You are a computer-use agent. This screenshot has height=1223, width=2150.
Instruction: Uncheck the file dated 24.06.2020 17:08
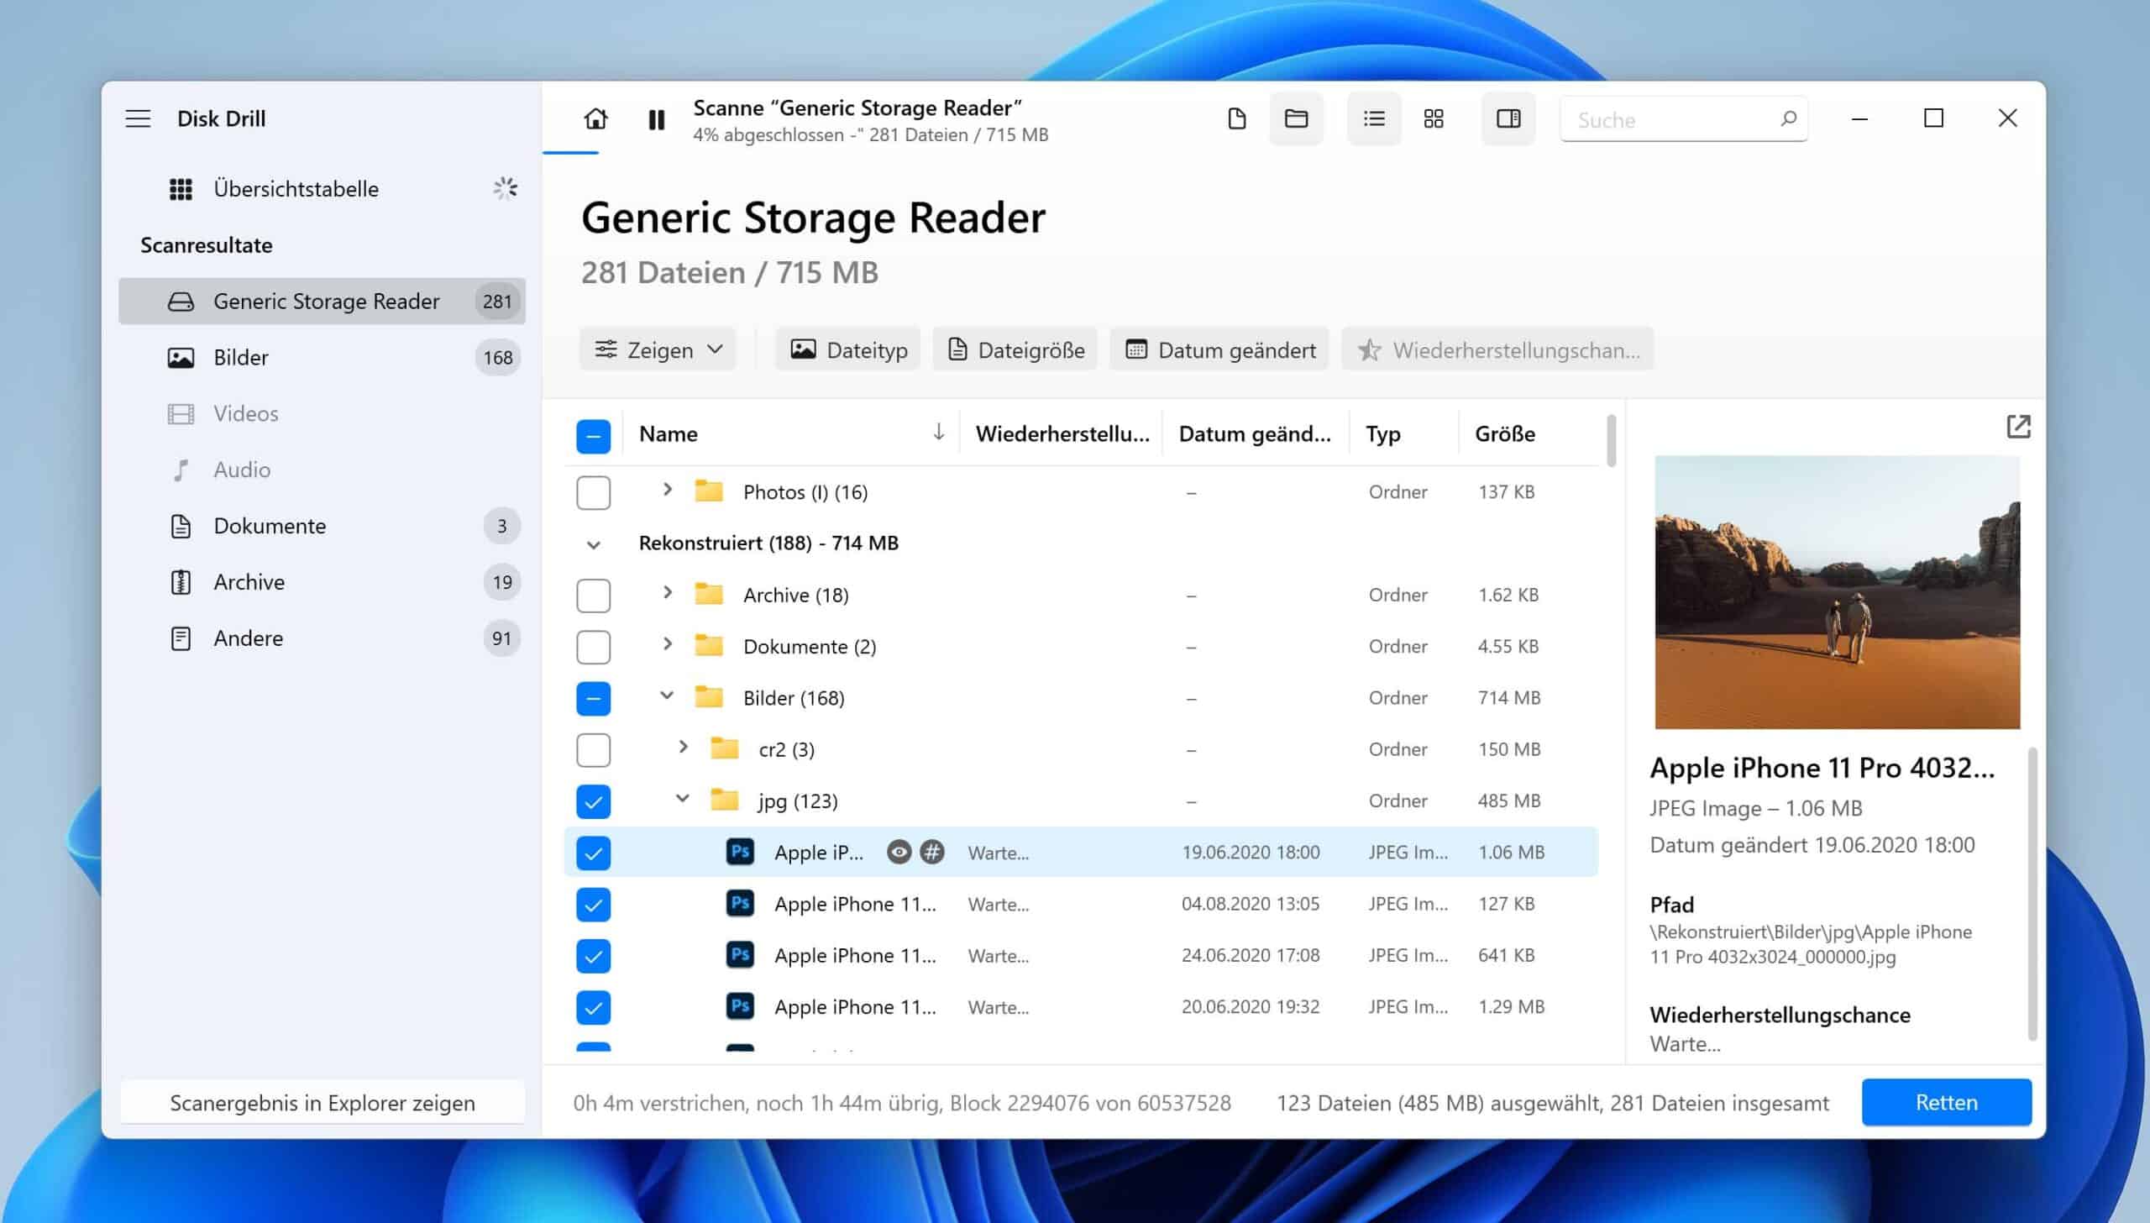(594, 956)
